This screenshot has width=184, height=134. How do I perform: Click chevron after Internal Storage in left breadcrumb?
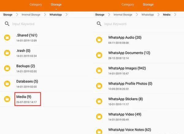point(45,15)
